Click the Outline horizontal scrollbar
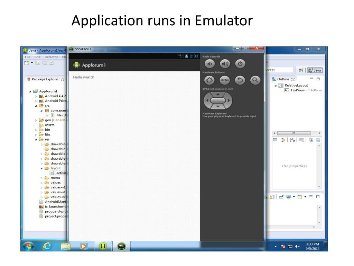354x266 pixels. coord(297,133)
